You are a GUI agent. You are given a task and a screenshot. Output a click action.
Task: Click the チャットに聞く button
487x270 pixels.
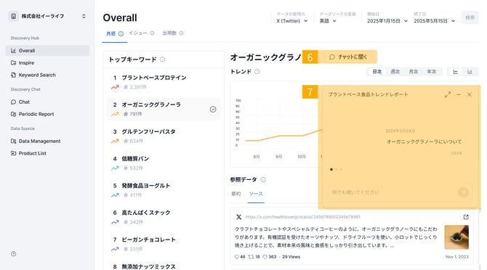348,57
